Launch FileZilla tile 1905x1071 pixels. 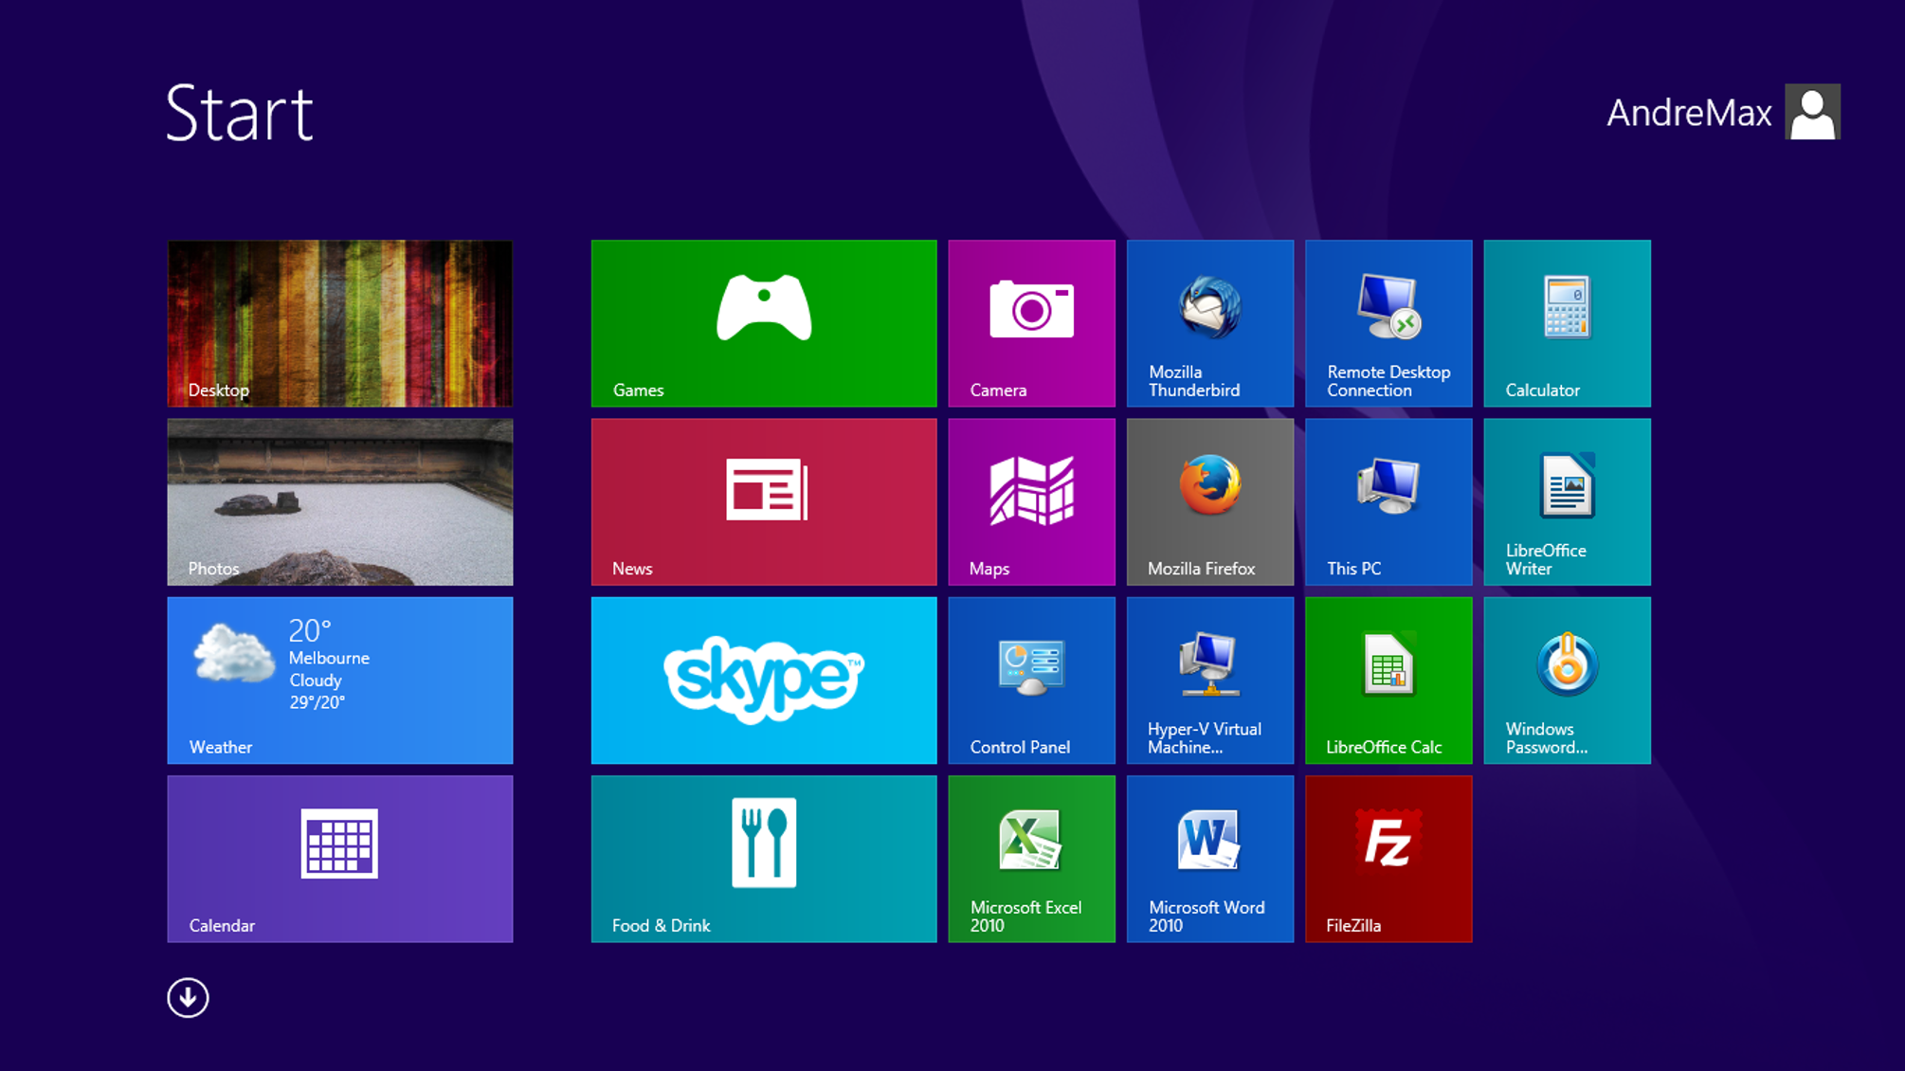tap(1388, 859)
